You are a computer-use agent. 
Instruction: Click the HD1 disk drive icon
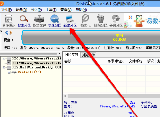tap(9, 63)
